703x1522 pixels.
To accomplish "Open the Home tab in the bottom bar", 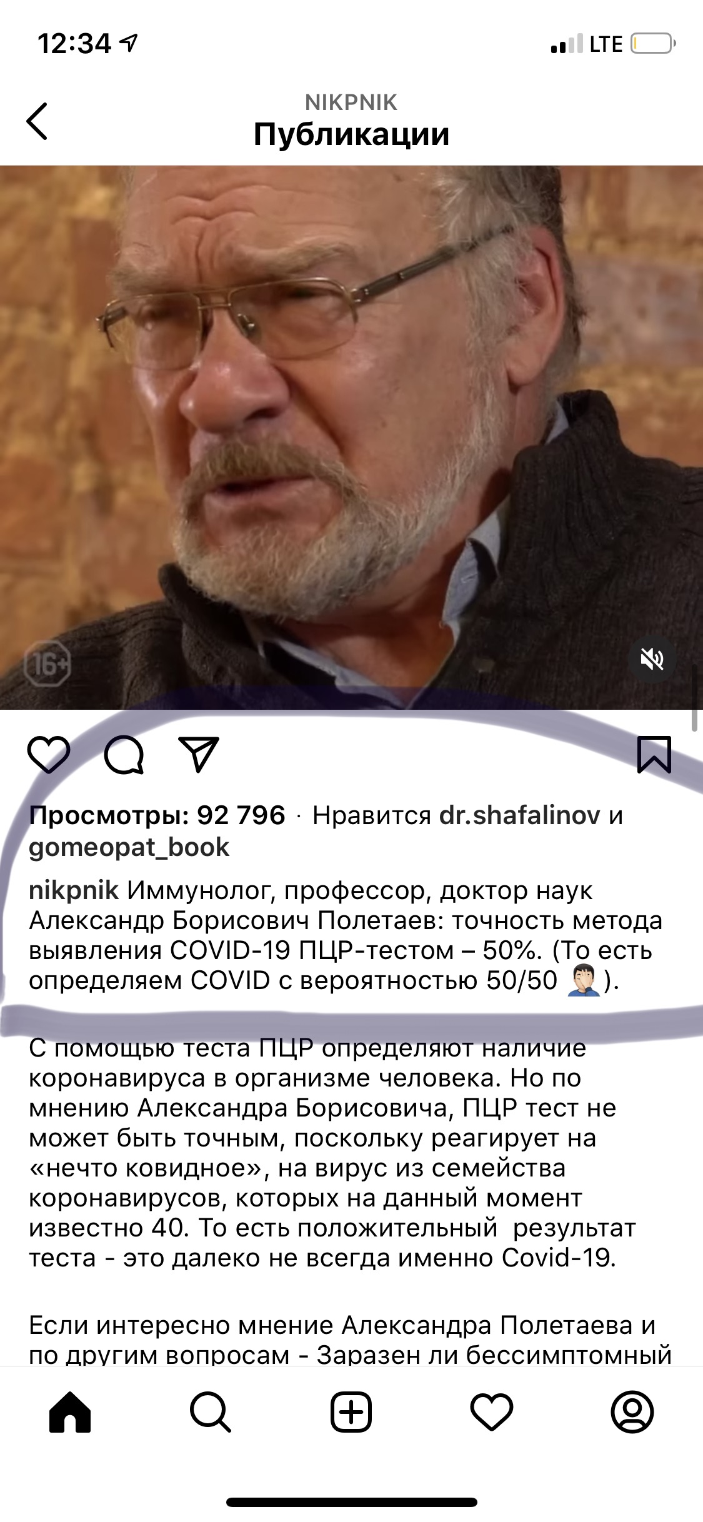I will (70, 1411).
